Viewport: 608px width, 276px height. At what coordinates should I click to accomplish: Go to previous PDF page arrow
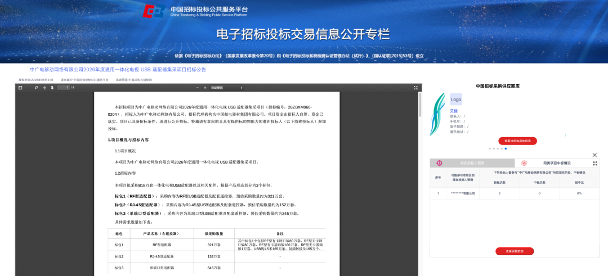[x=44, y=88]
